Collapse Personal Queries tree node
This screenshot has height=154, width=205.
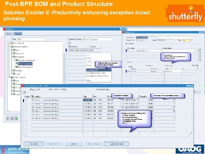[9, 46]
